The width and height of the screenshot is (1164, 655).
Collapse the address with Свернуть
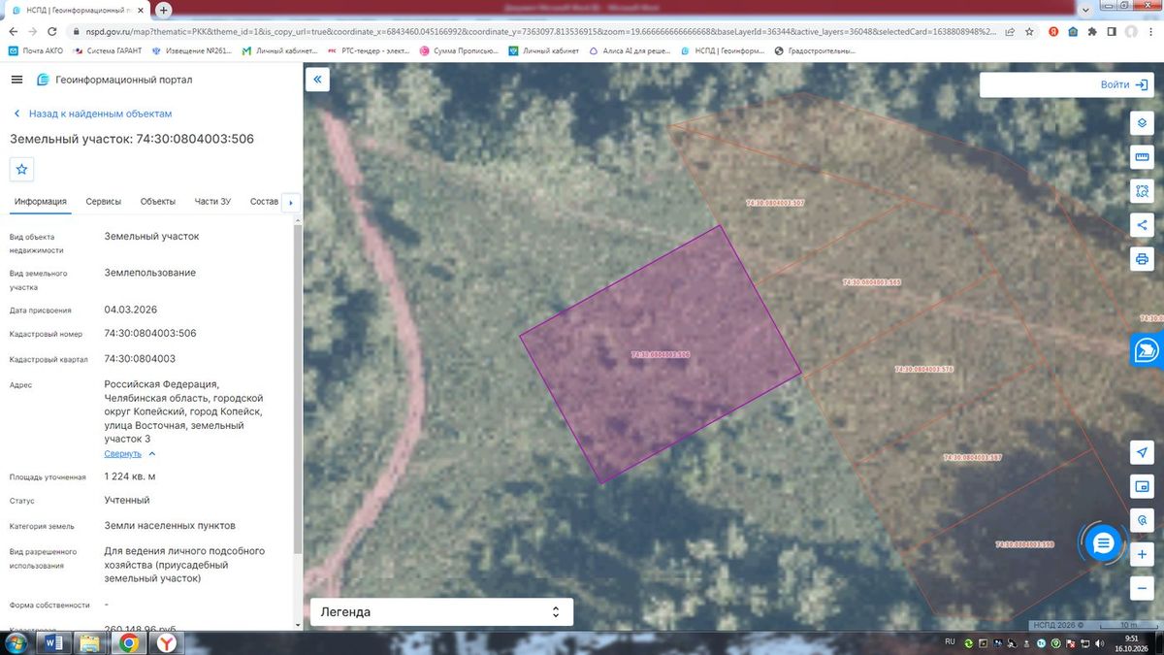[130, 453]
